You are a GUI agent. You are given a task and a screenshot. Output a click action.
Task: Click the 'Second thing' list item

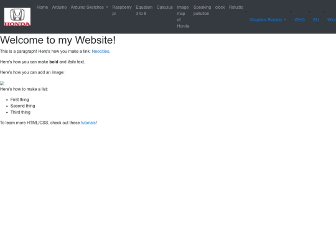coord(23,106)
